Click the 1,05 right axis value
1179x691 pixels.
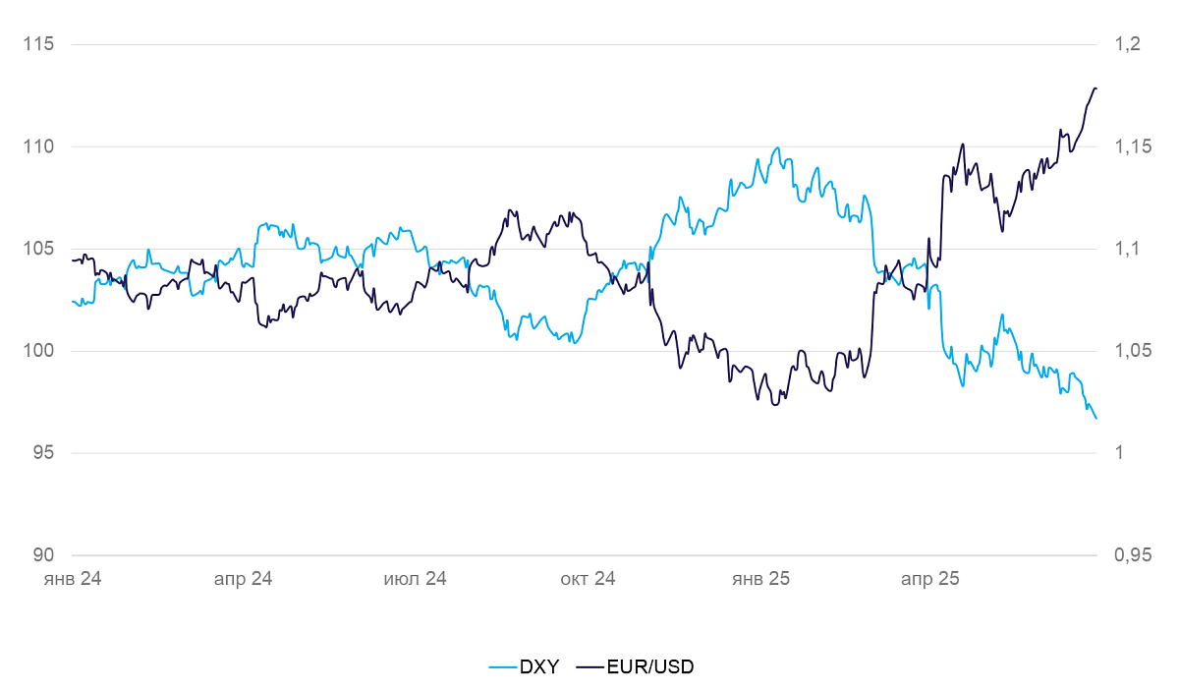point(1131,351)
